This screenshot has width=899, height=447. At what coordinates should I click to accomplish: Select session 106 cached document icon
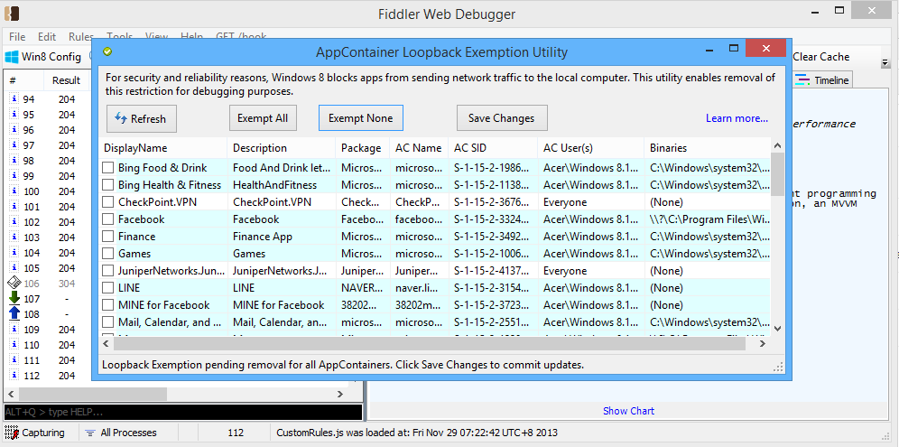pos(14,283)
